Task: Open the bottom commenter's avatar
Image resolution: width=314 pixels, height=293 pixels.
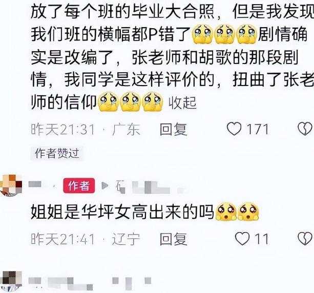Action: pyautogui.click(x=11, y=282)
